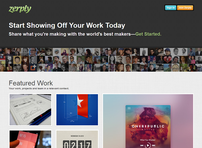
Task: Select the cartoon boy avatar on yellow
Action: (17, 60)
